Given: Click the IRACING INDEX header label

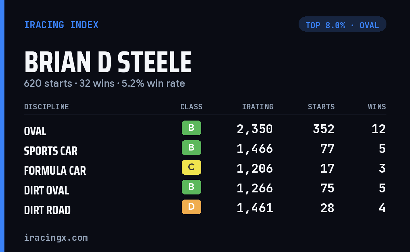Looking at the screenshot, I should click(x=61, y=25).
